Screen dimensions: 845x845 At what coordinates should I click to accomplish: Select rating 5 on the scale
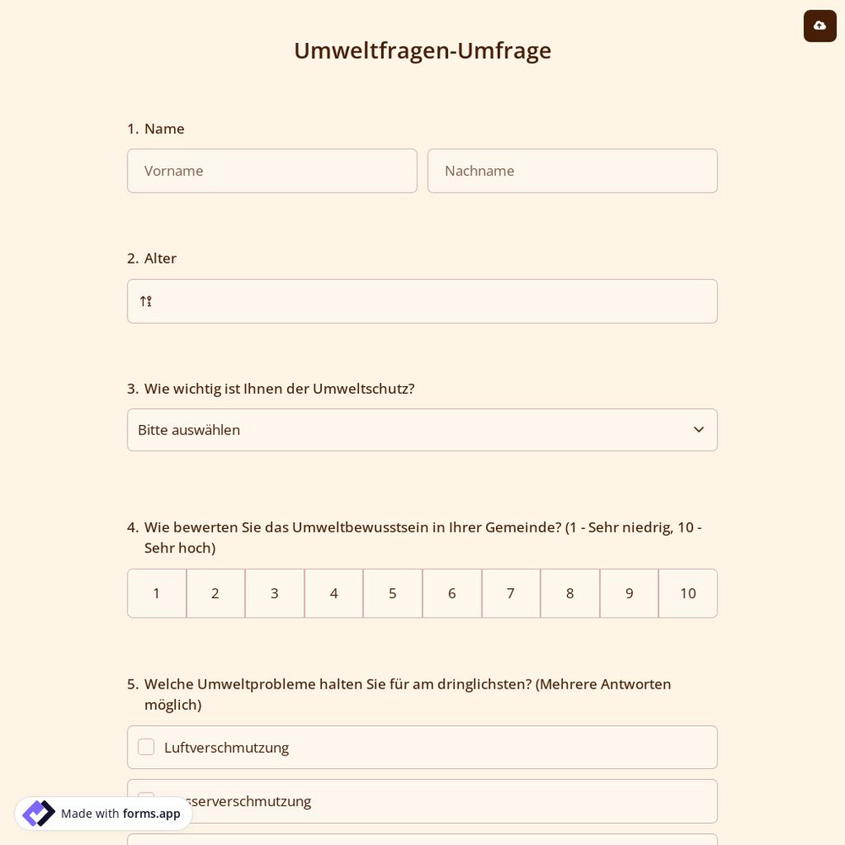pos(392,593)
